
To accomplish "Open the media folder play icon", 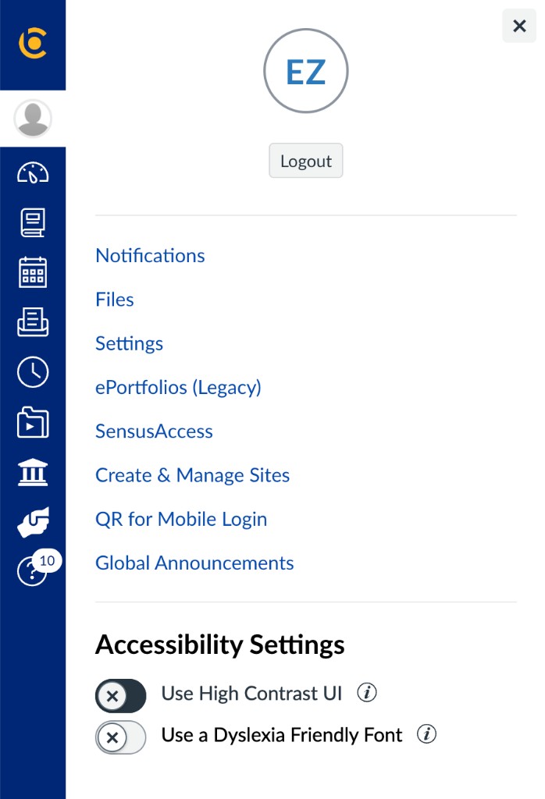I will tap(33, 422).
